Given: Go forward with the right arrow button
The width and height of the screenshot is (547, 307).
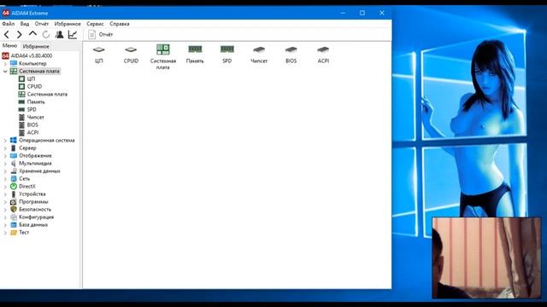Looking at the screenshot, I should (19, 34).
